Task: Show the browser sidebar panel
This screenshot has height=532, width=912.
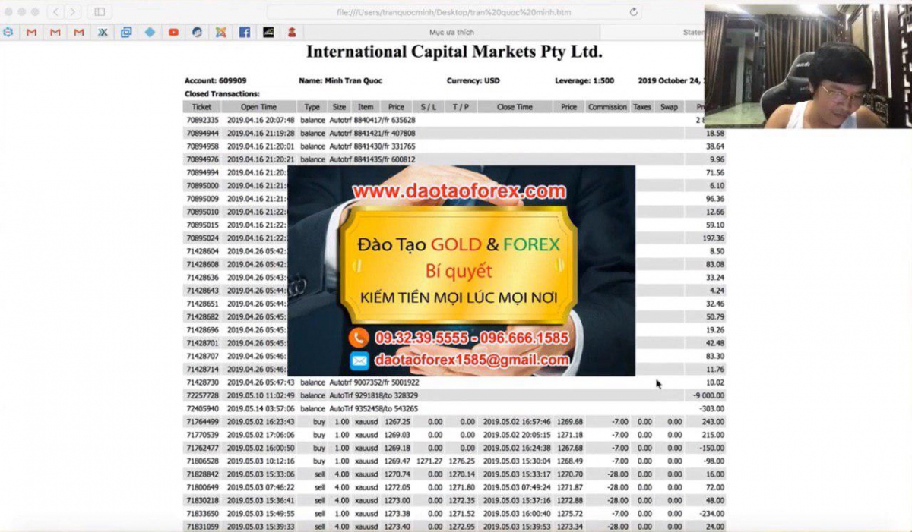Action: pyautogui.click(x=99, y=12)
